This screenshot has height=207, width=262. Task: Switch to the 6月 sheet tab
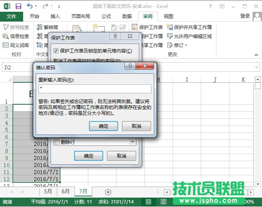coord(66,192)
